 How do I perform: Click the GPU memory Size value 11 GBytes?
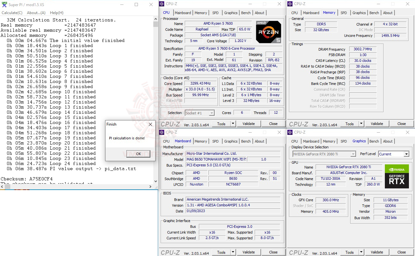(x=391, y=200)
